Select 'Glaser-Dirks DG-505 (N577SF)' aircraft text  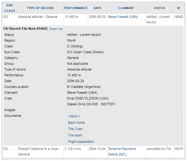pos(91,104)
